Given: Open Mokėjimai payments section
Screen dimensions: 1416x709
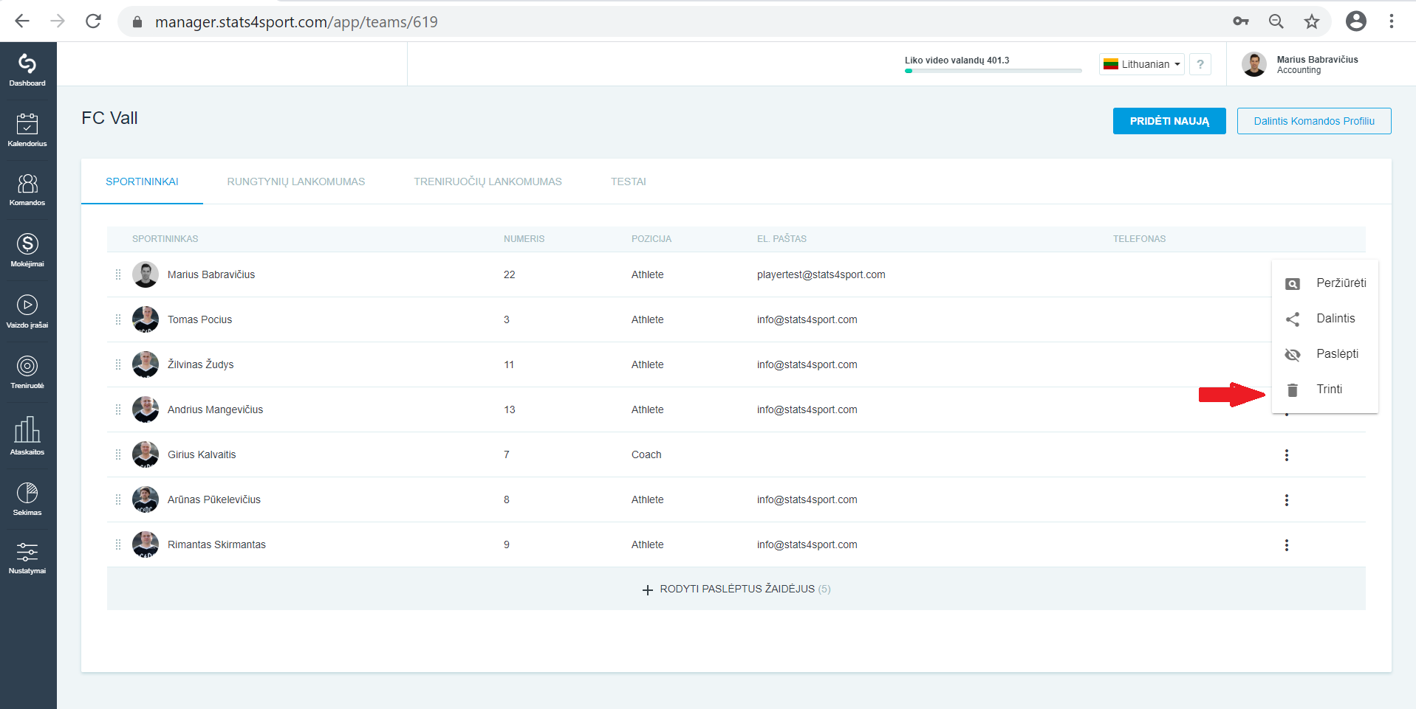Looking at the screenshot, I should pos(27,250).
